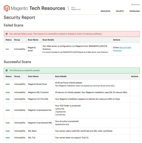Select the SSL Basic scan row
Image resolution: width=142 pixels, height=143 pixels.
[x=72, y=131]
